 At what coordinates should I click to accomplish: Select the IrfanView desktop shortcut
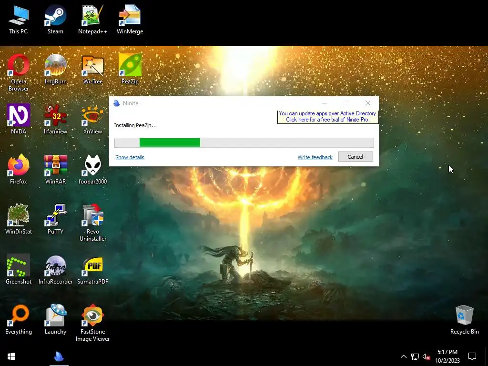(55, 119)
